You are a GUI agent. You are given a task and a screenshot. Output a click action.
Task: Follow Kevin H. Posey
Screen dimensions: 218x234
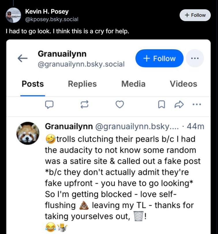tap(195, 15)
